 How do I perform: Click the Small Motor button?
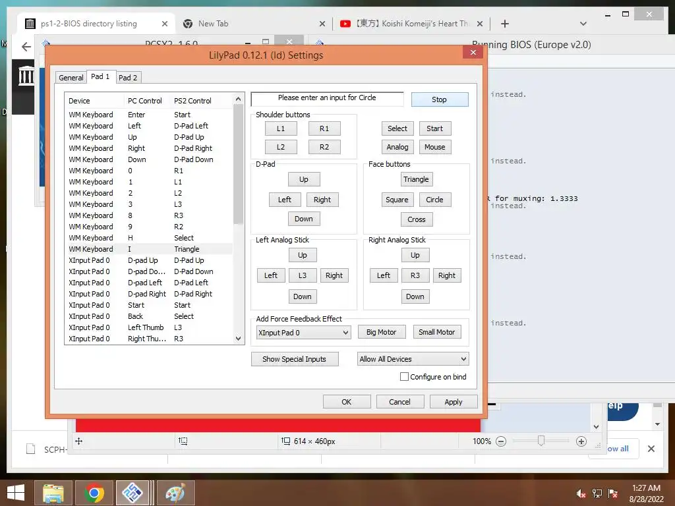[436, 332]
